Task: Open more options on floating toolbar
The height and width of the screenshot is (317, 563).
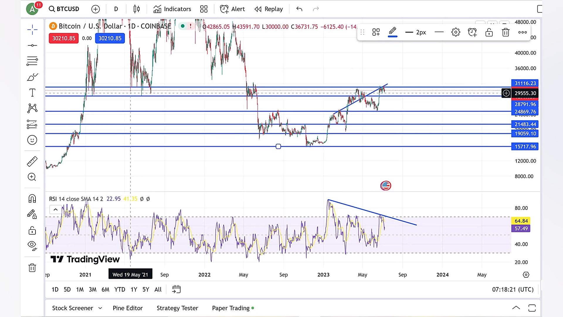Action: pos(523,32)
